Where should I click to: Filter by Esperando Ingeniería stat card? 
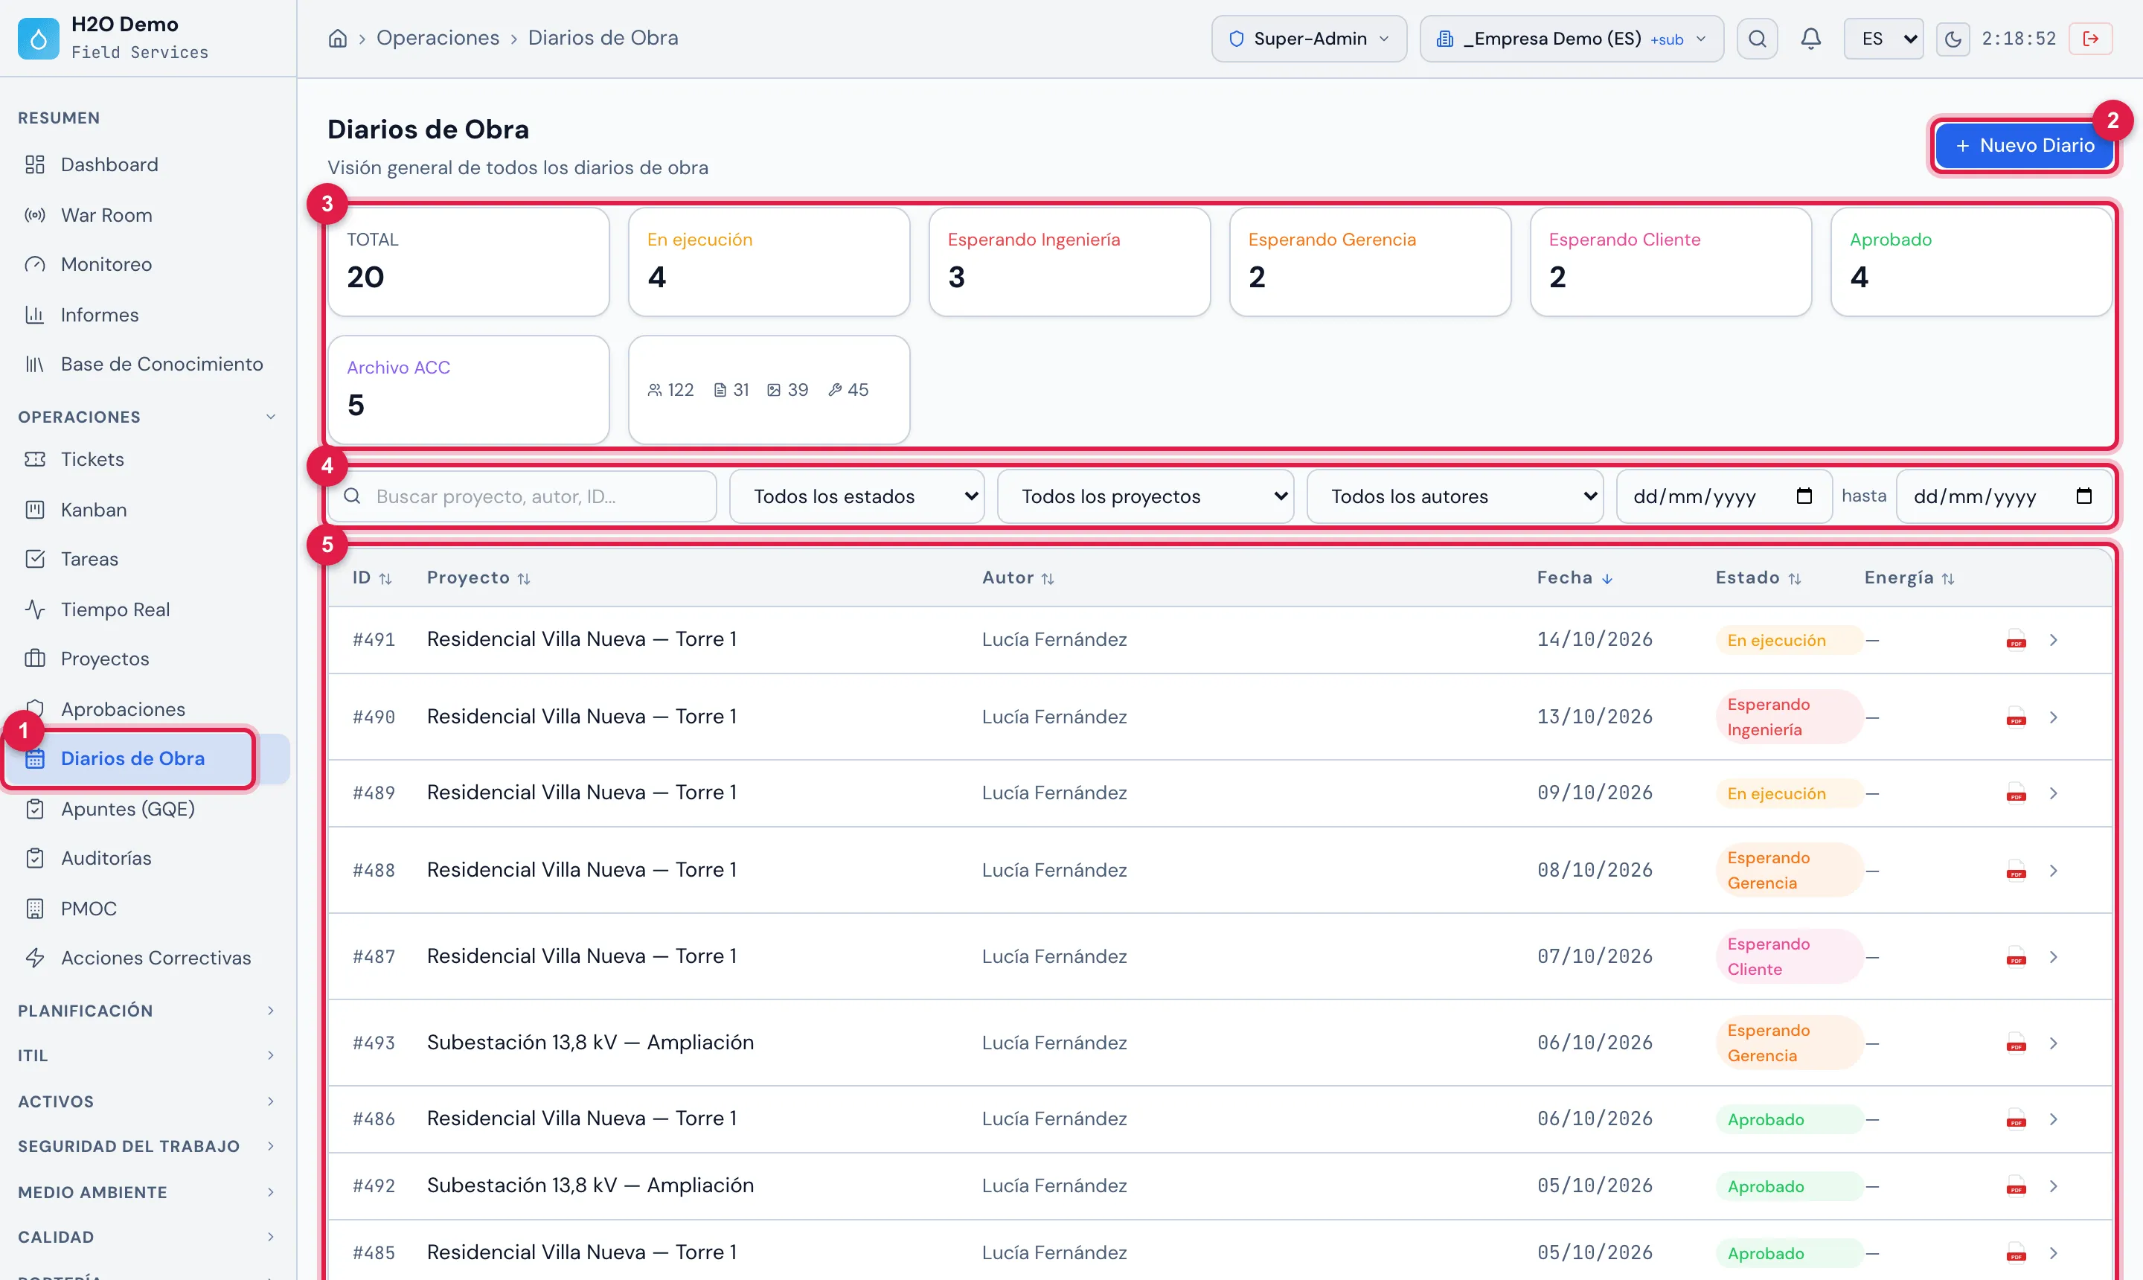tap(1069, 261)
